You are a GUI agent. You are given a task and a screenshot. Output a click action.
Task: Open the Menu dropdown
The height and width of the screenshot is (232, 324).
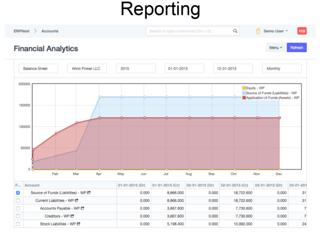tap(276, 48)
